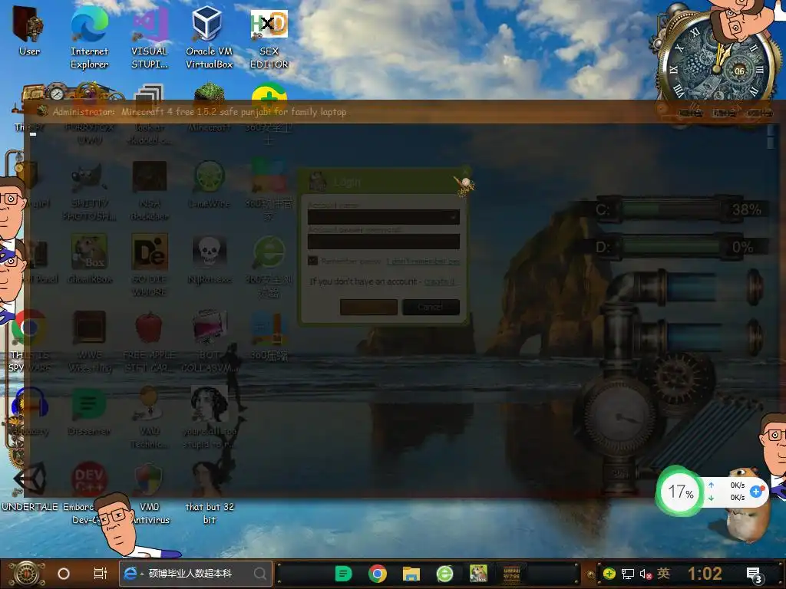This screenshot has width=786, height=589.
Task: Click the taskbar search box with Chinese text
Action: tap(196, 574)
